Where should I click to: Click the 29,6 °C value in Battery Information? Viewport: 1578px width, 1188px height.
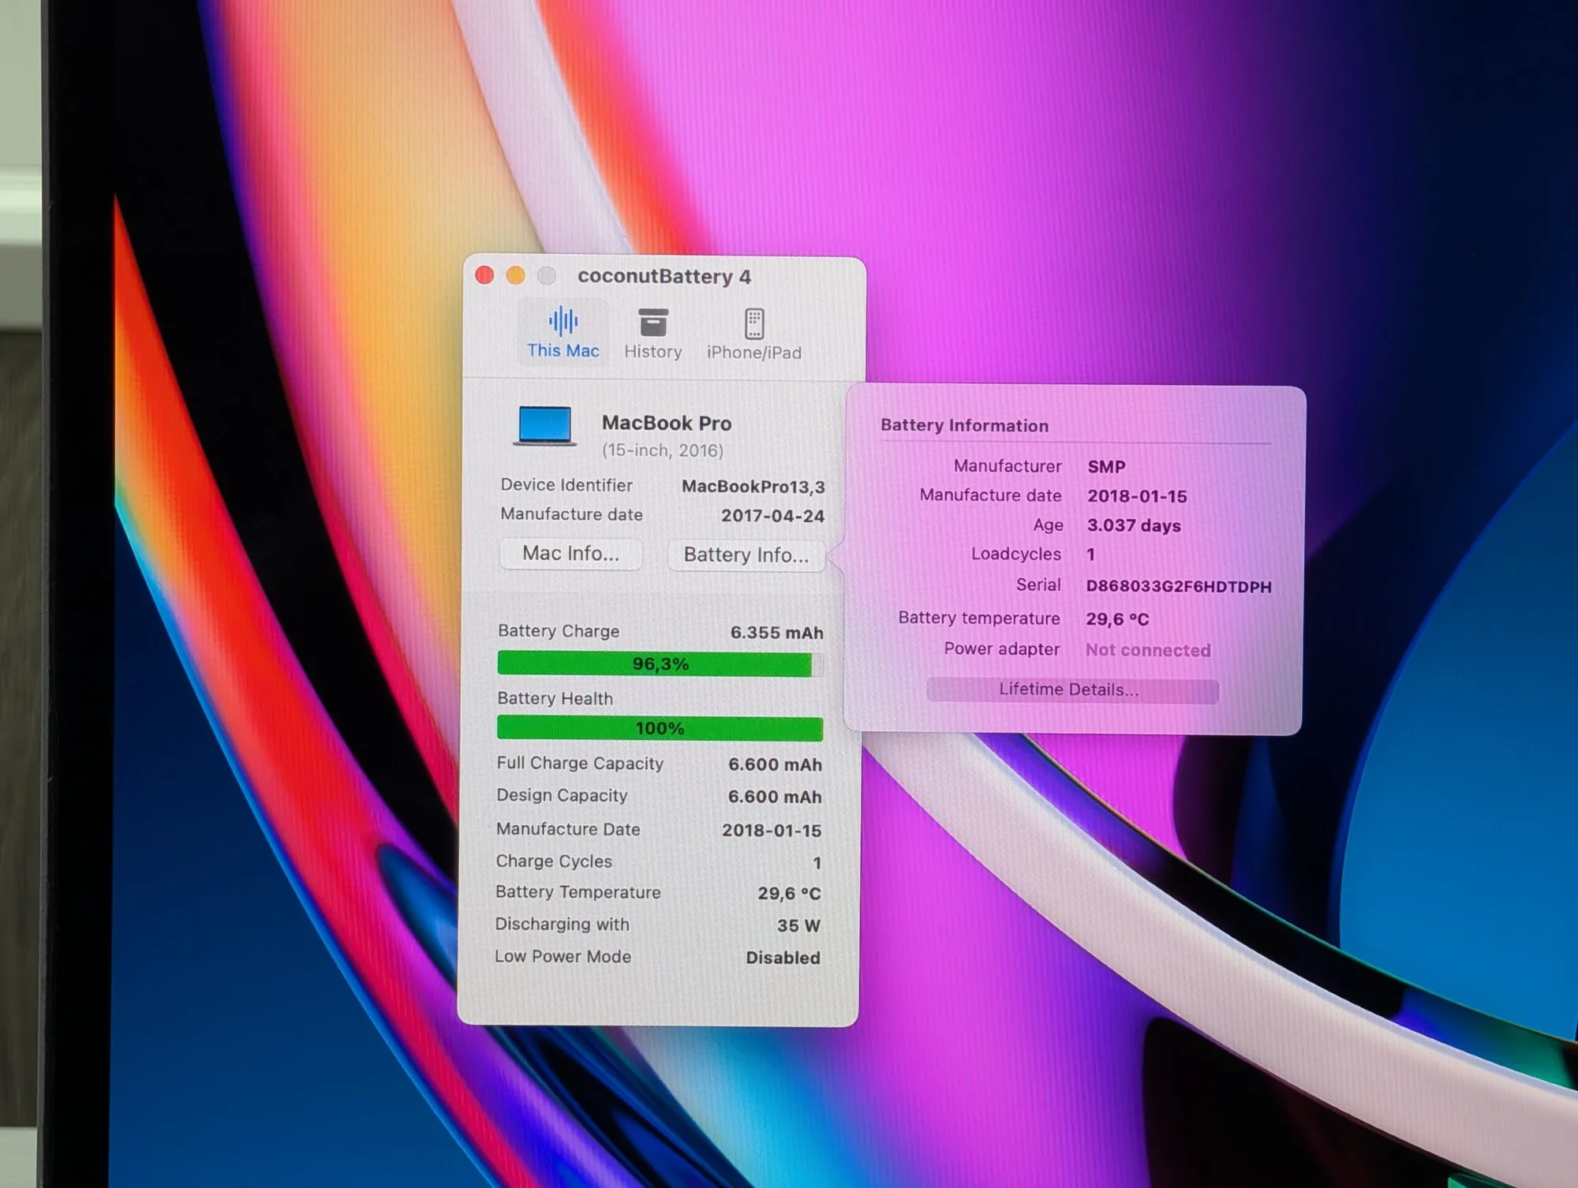[x=1117, y=619]
